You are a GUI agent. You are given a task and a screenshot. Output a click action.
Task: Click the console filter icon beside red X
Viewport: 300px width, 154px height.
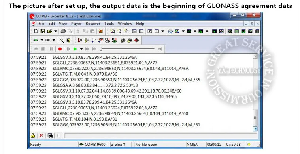coord(50,135)
